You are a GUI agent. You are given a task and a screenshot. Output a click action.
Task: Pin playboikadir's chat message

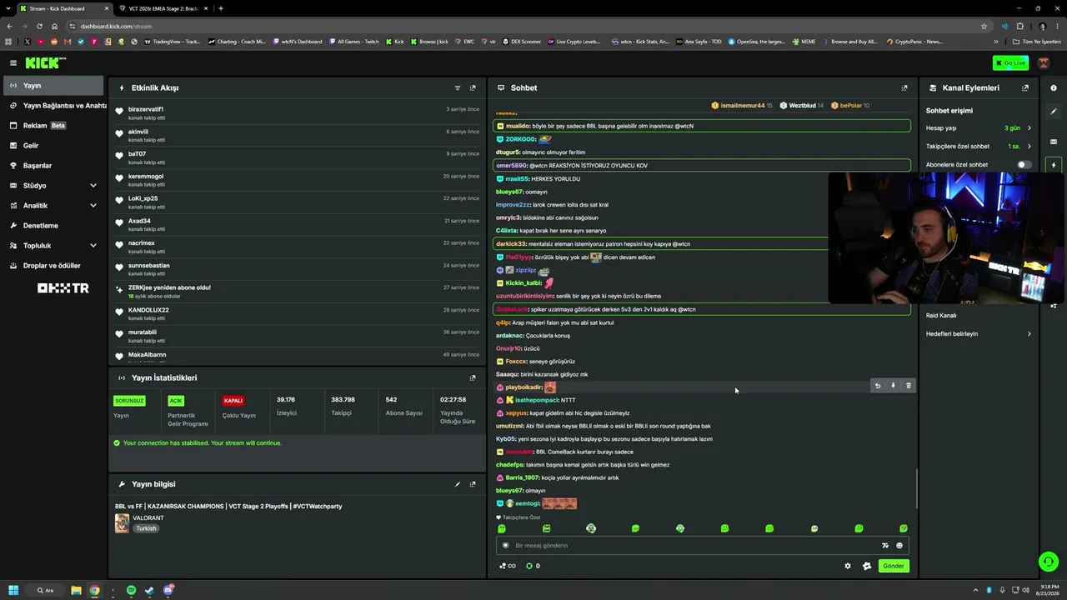pyautogui.click(x=893, y=386)
